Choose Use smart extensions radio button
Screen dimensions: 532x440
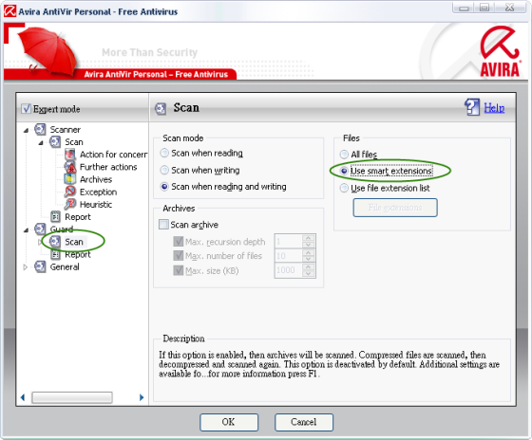344,171
